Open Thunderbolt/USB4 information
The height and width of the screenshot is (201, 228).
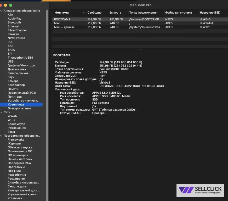pos(20,58)
